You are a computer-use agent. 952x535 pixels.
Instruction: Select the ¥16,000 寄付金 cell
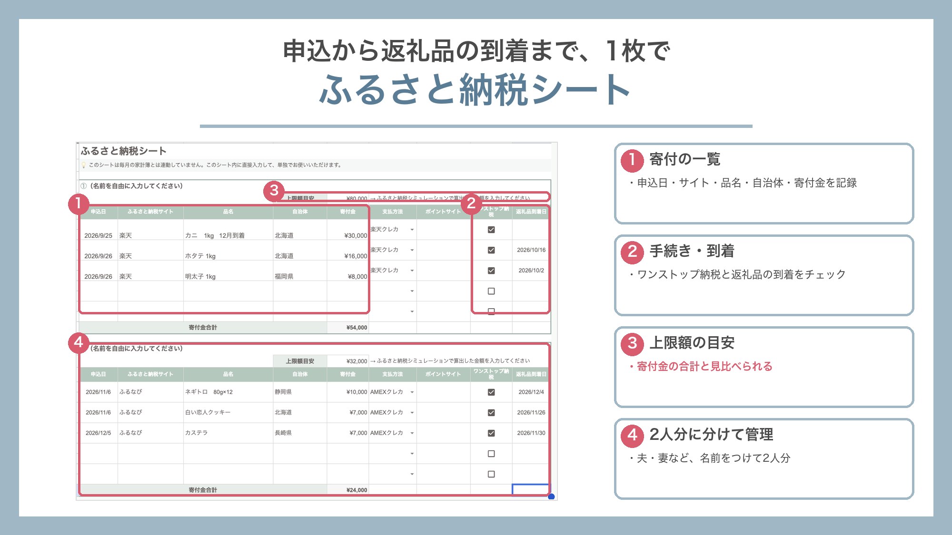tap(348, 250)
